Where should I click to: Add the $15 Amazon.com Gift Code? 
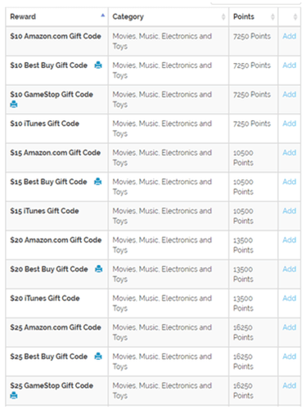290,153
